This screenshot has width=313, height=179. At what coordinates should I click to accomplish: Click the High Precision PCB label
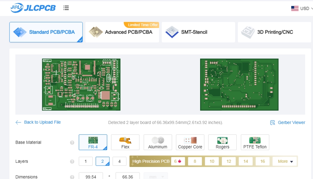pyautogui.click(x=151, y=161)
